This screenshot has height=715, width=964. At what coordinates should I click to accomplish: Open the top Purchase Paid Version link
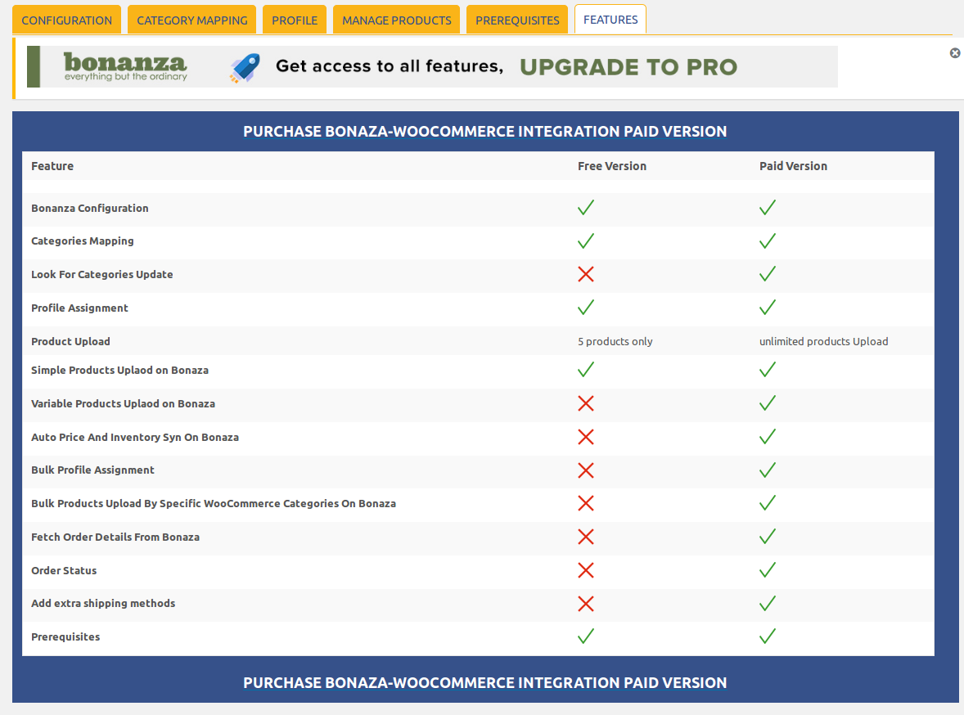tap(485, 131)
